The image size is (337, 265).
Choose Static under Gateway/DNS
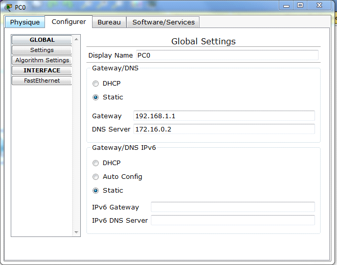click(x=96, y=97)
